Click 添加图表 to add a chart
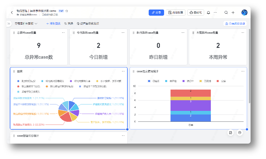Viewport: 266px width, 159px height. click(53, 24)
